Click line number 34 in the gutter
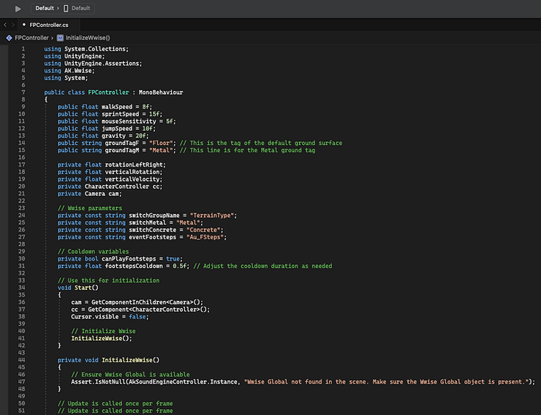This screenshot has height=415, width=541. point(21,288)
